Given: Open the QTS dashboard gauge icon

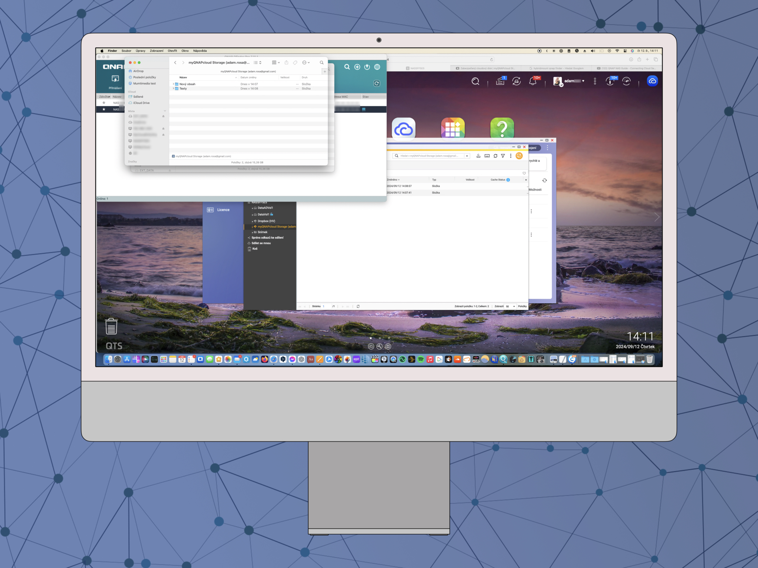Looking at the screenshot, I should pos(627,81).
